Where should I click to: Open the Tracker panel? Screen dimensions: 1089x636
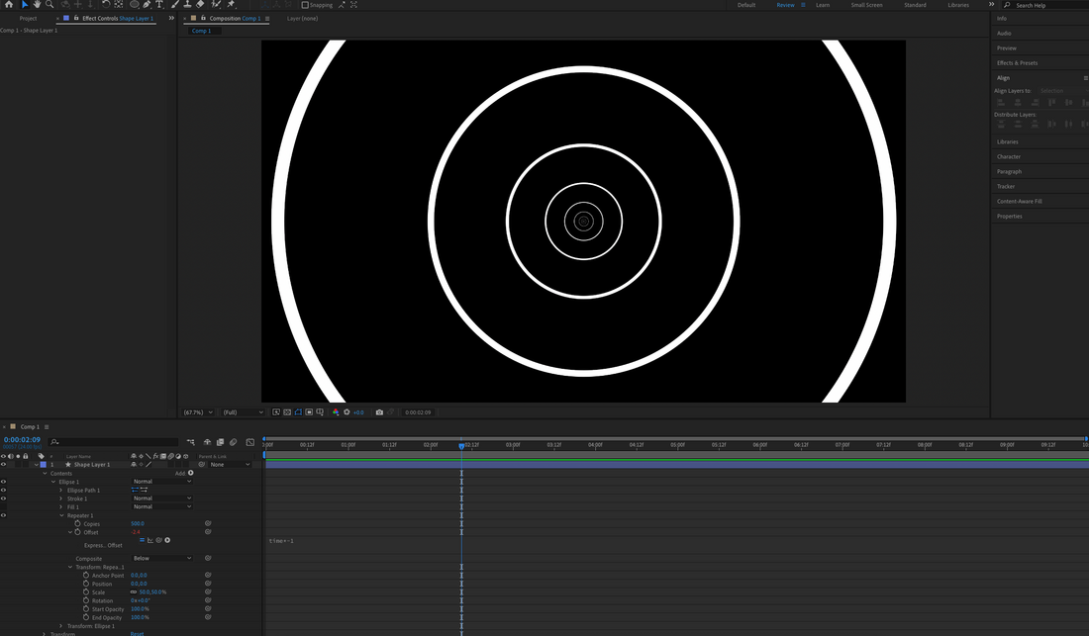point(1006,186)
